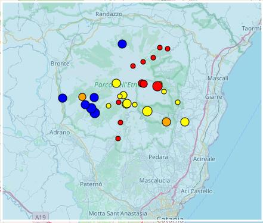Viewport: 263px width, 223px height.
Task: Click the orange marker beside the blue cluster
Action: point(82,97)
